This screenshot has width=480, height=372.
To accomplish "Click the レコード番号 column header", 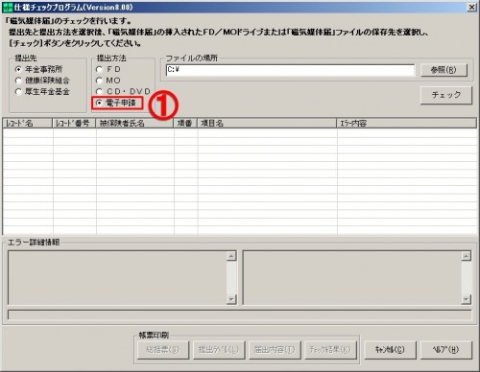I will 74,123.
